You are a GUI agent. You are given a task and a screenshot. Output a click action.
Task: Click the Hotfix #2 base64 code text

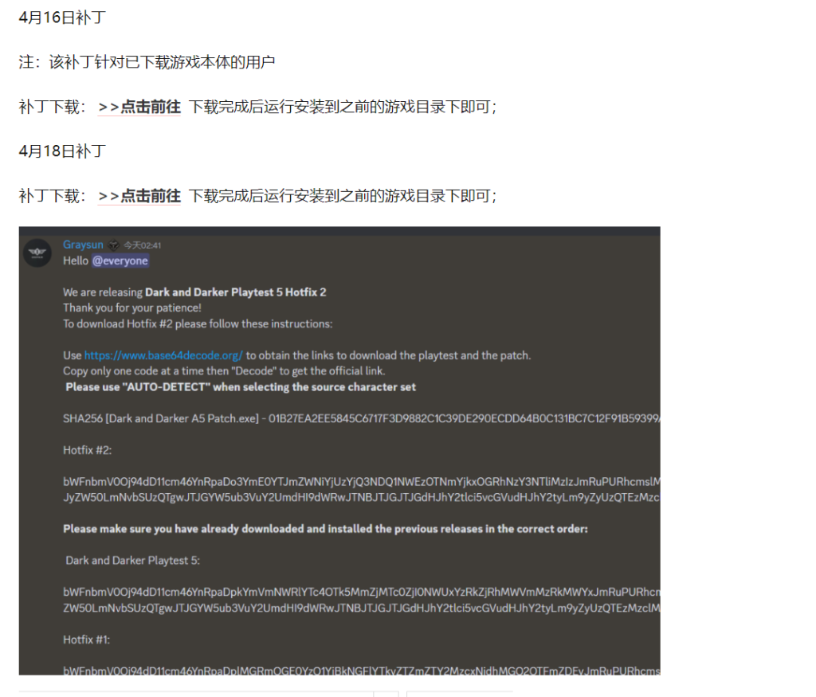[362, 489]
